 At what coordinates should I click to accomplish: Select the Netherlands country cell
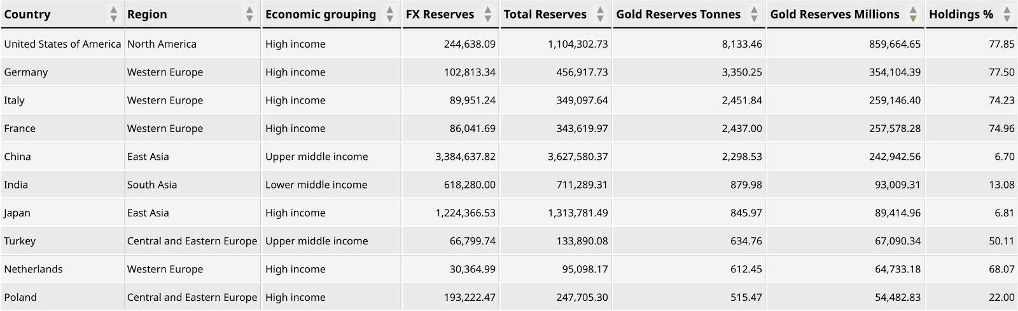33,269
